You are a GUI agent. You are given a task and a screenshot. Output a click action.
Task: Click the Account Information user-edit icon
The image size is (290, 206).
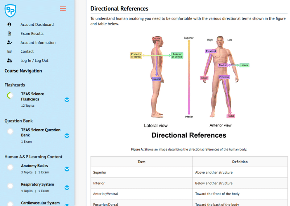(9, 42)
